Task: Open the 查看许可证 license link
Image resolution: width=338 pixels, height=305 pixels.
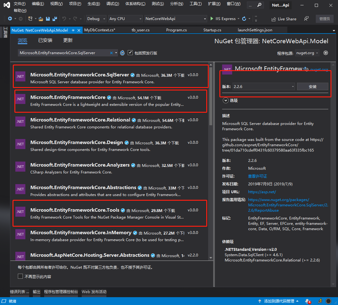Action: point(257,176)
